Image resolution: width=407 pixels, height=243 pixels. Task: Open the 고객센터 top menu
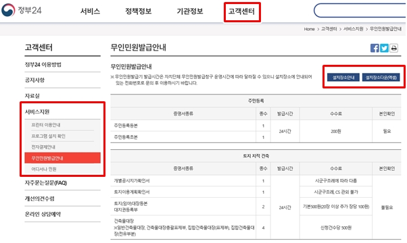(241, 11)
